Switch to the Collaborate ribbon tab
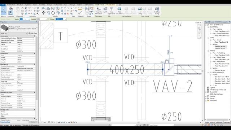 (58, 5)
